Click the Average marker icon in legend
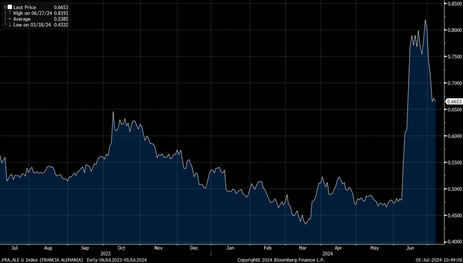The width and height of the screenshot is (463, 263). coord(9,19)
